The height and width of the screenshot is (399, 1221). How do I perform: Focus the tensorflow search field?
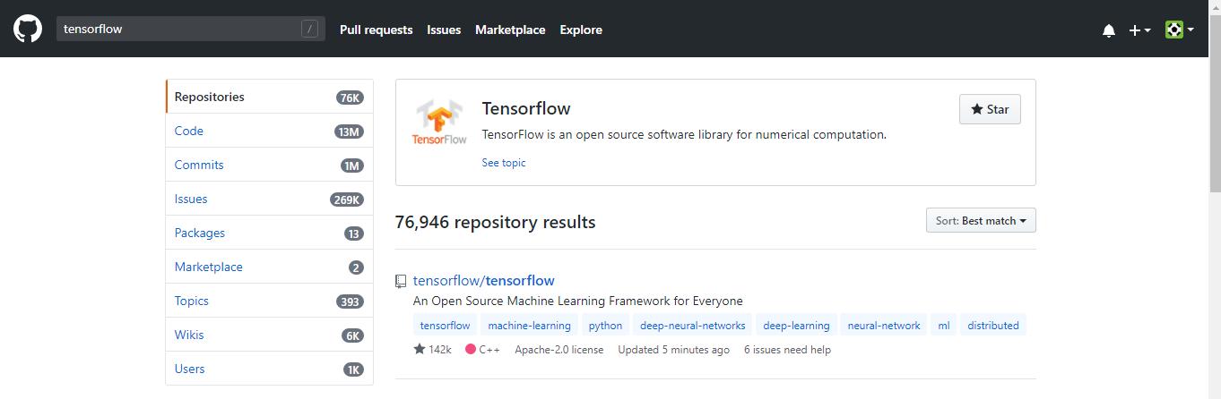(190, 30)
